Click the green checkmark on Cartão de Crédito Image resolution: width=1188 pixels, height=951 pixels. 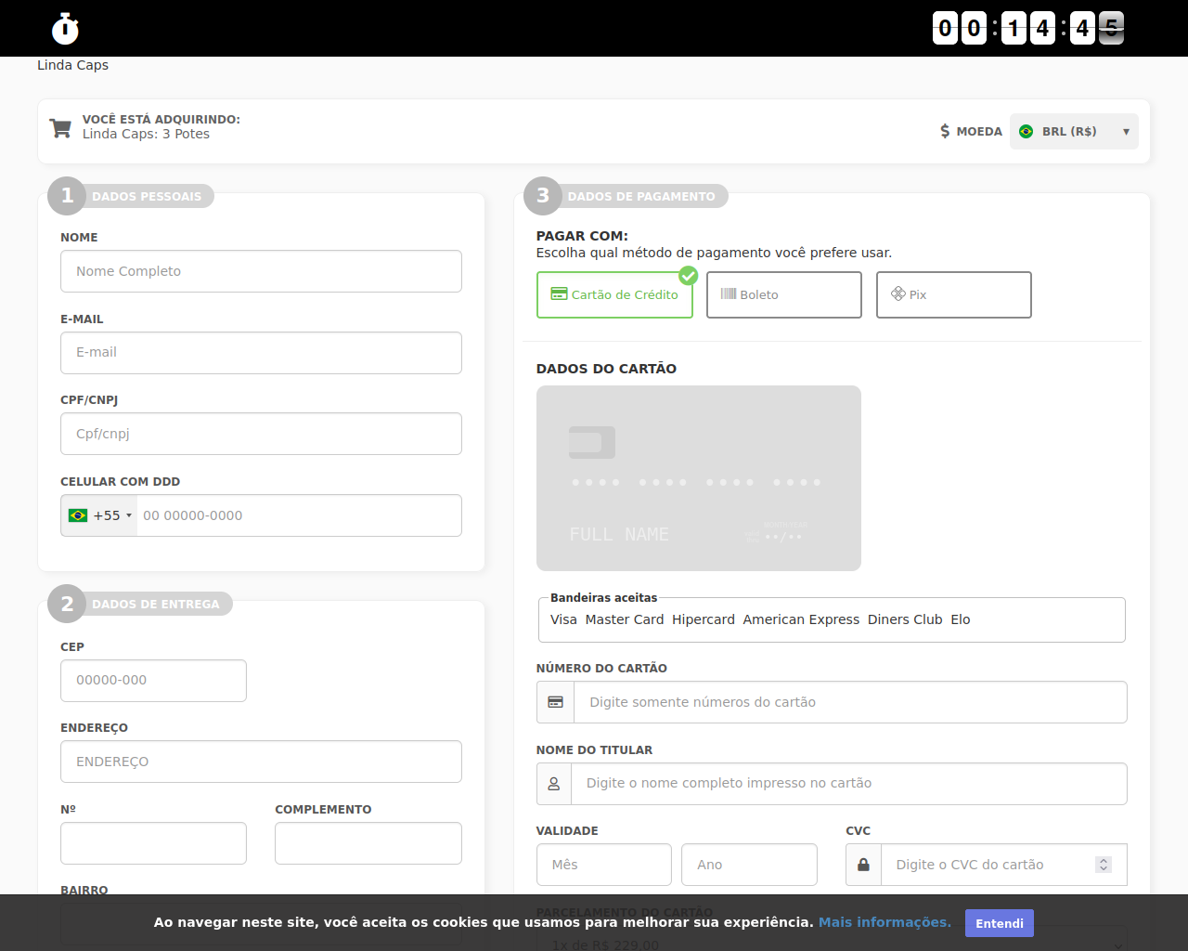tap(688, 276)
